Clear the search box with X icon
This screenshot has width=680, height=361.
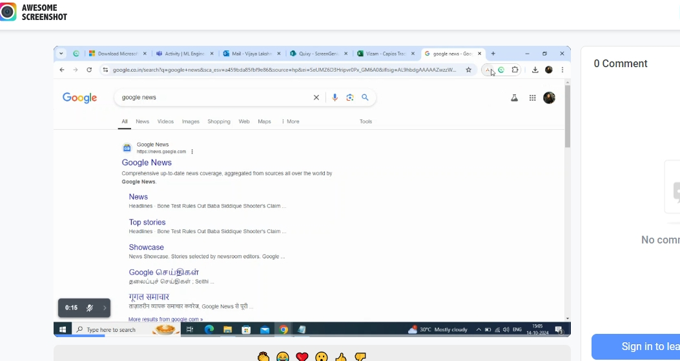316,97
